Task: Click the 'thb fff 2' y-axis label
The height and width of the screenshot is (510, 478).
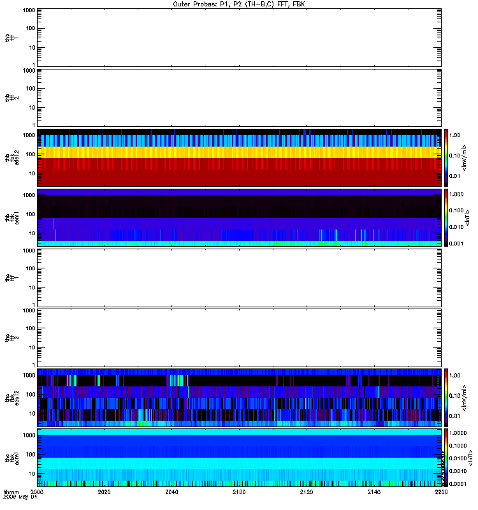Action: pyautogui.click(x=11, y=98)
